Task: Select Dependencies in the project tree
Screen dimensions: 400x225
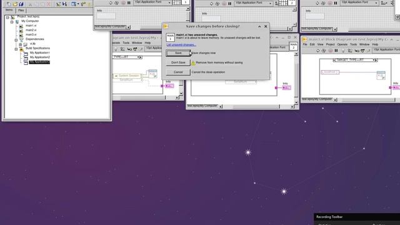Action: pos(35,39)
